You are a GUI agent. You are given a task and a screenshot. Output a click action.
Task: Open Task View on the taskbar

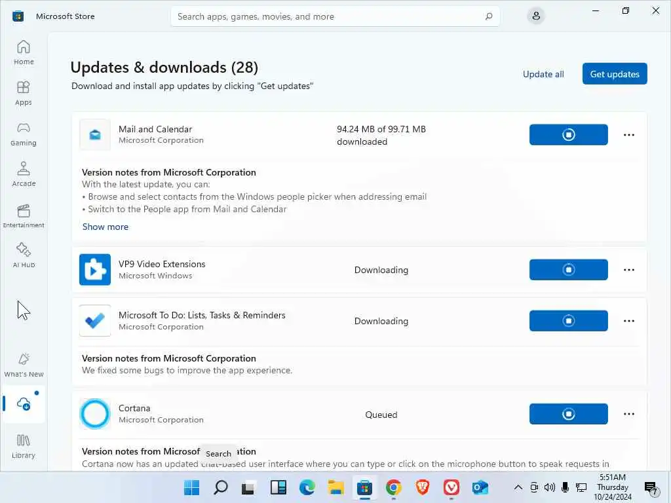[x=248, y=488]
